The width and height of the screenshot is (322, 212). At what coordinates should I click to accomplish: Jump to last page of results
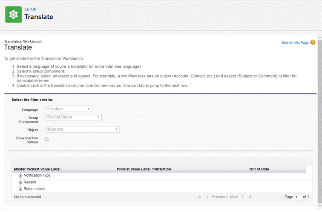(250, 197)
